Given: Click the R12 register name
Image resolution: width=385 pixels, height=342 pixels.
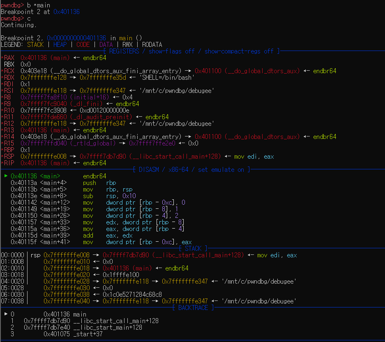Looking at the screenshot, I should (9, 124).
